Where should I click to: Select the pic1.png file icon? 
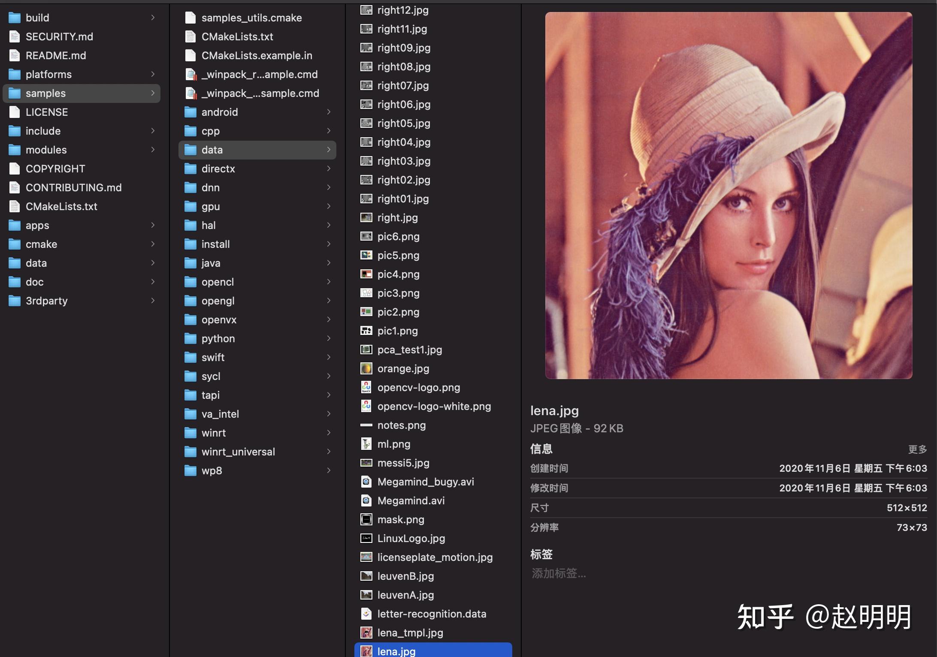coord(366,331)
